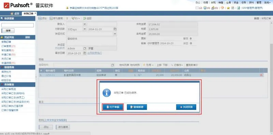
Task: Click 上移 in the detail toolbar
Action: coord(159,65)
